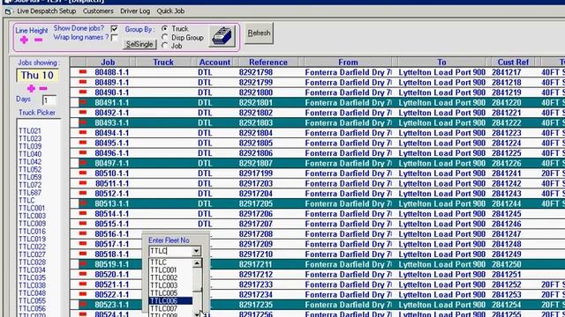Select Group By Disp Group radio button
This screenshot has width=565, height=317.
[x=165, y=37]
